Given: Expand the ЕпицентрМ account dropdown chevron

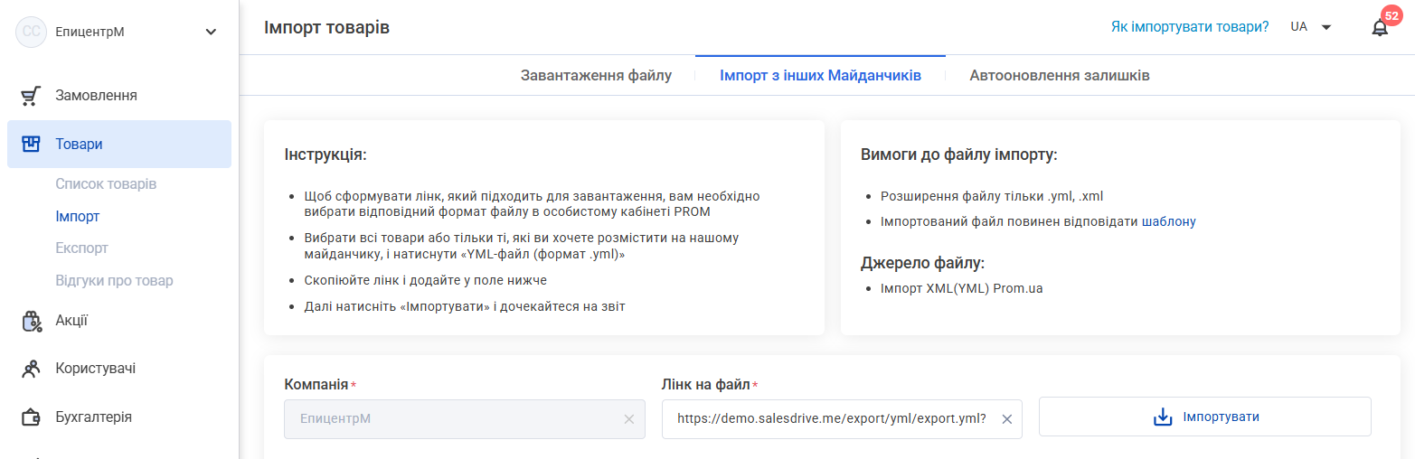Looking at the screenshot, I should (x=211, y=32).
